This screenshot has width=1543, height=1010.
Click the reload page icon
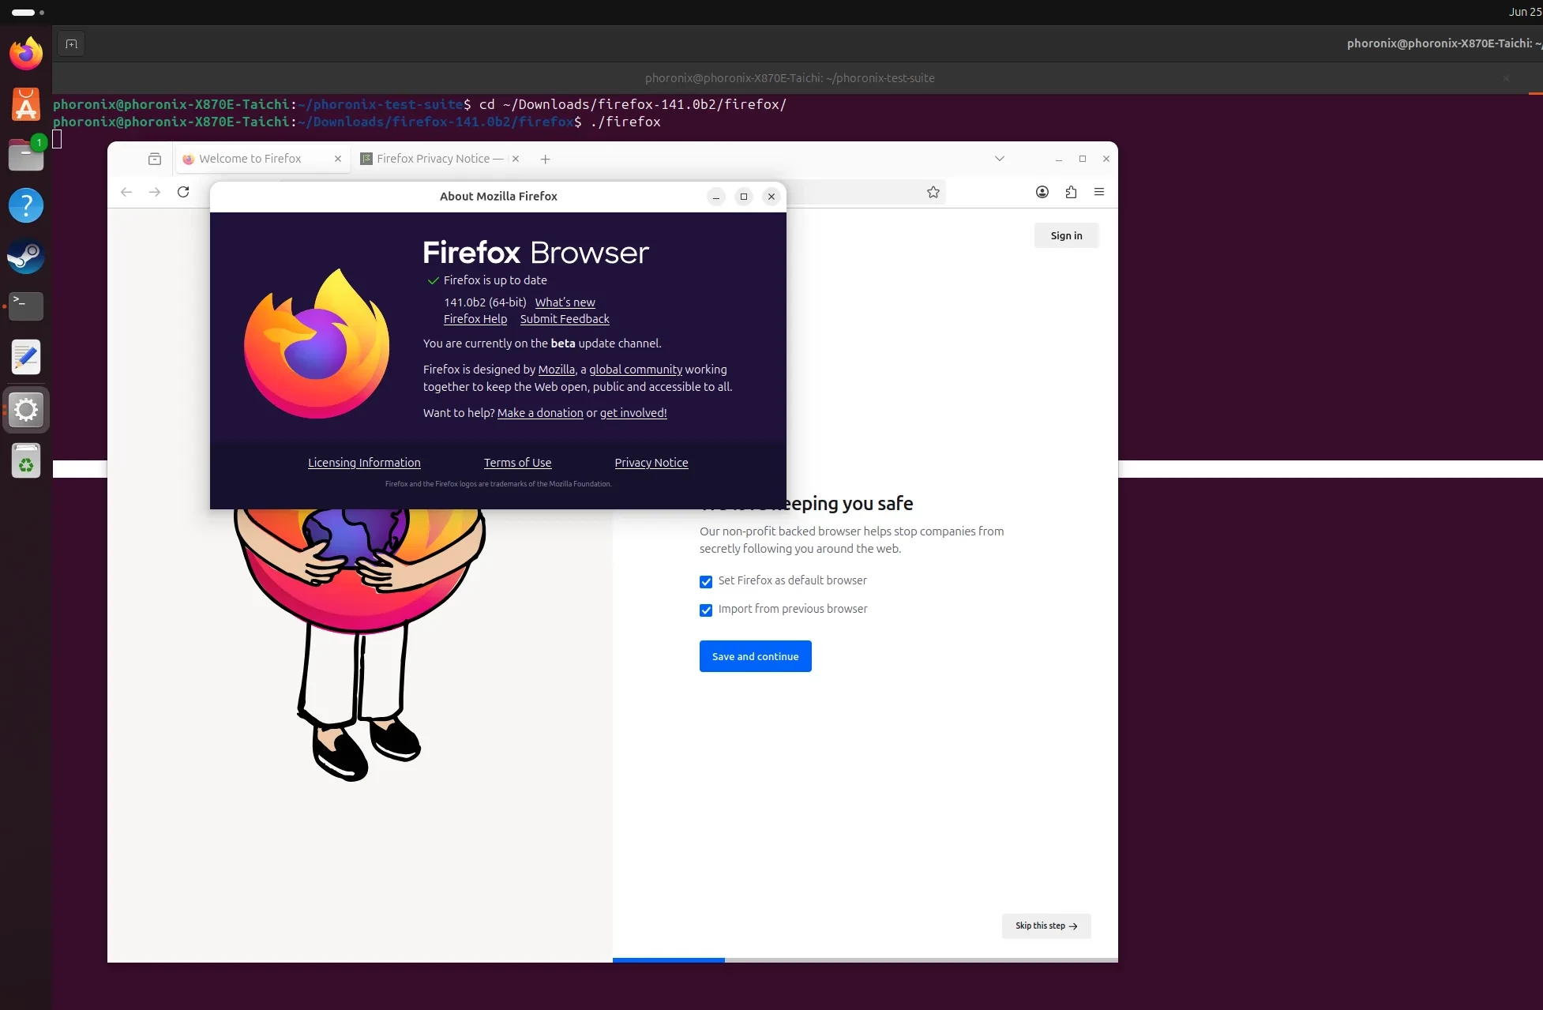pyautogui.click(x=183, y=192)
